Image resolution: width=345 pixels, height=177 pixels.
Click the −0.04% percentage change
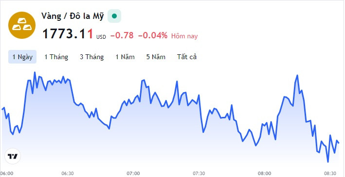tap(153, 35)
